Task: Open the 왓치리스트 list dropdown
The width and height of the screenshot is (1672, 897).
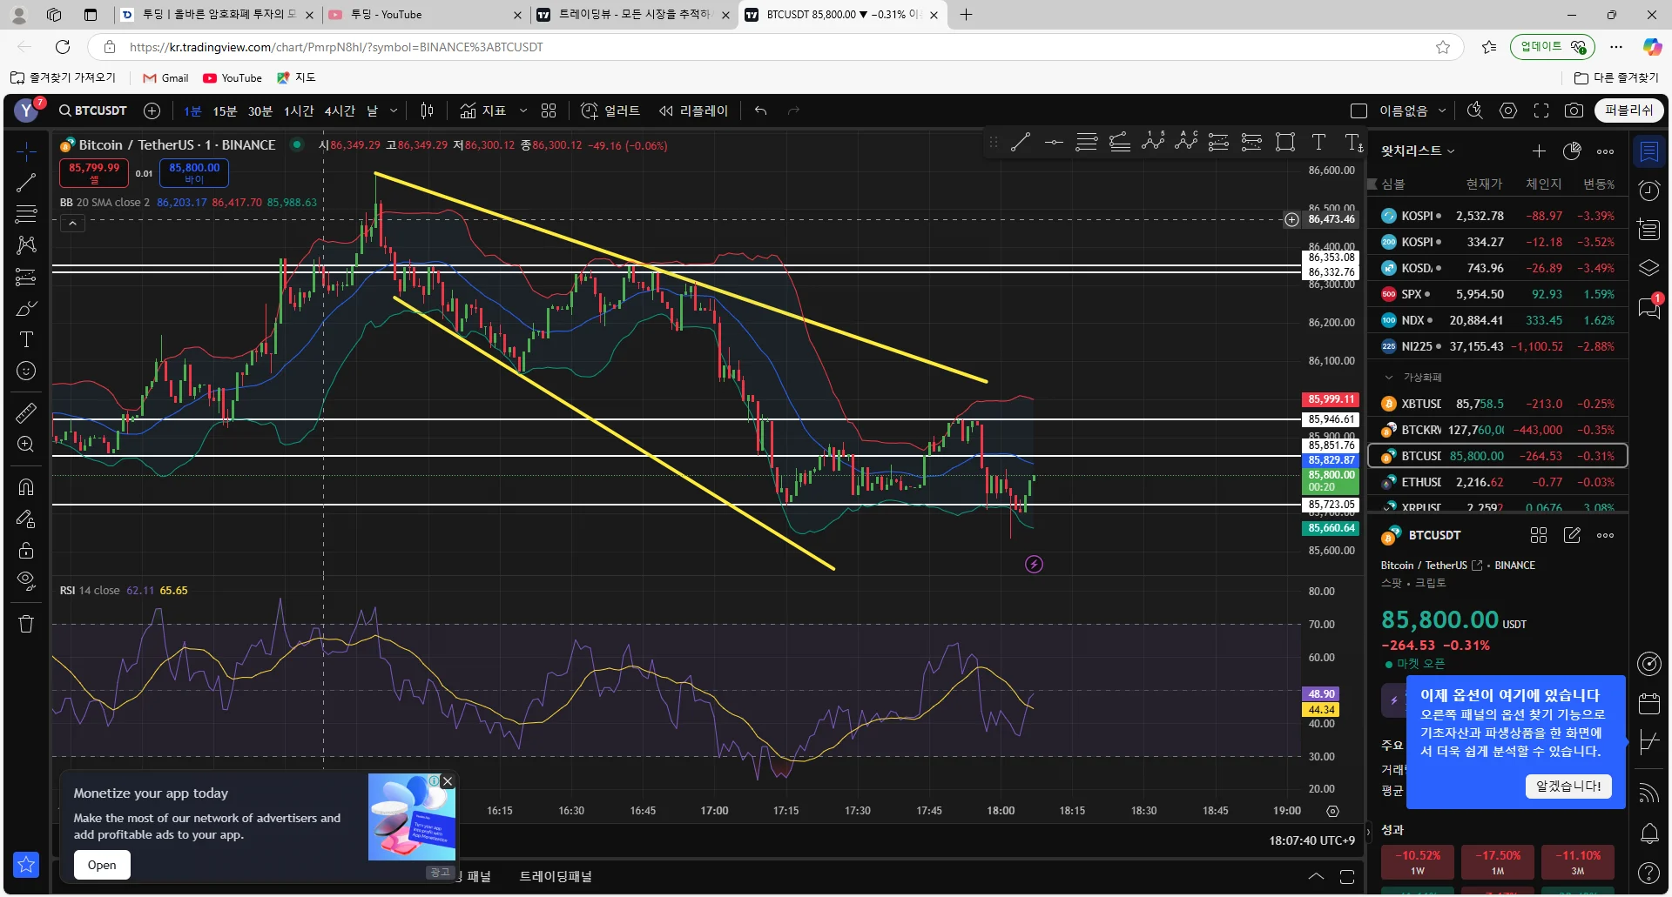Action: point(1418,151)
